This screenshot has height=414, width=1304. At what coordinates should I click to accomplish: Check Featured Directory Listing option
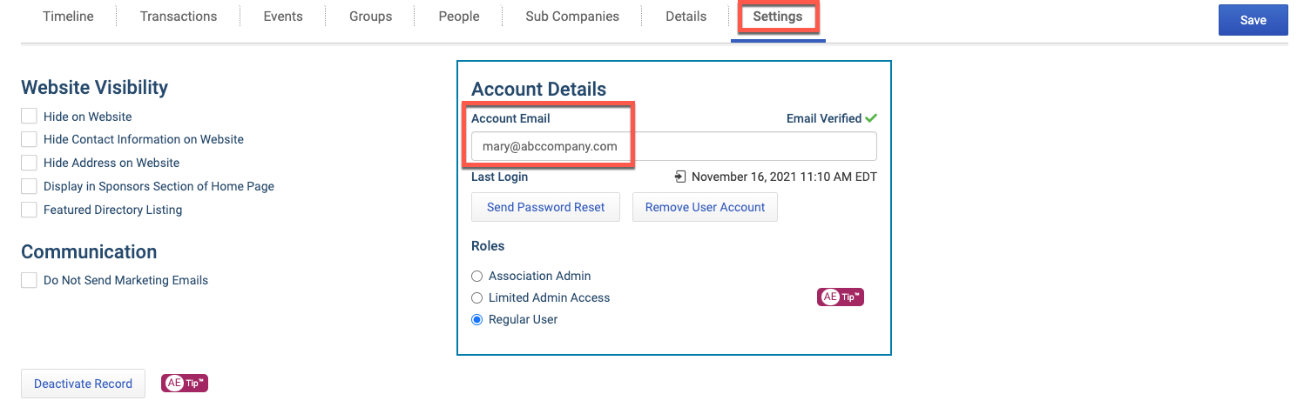29,210
